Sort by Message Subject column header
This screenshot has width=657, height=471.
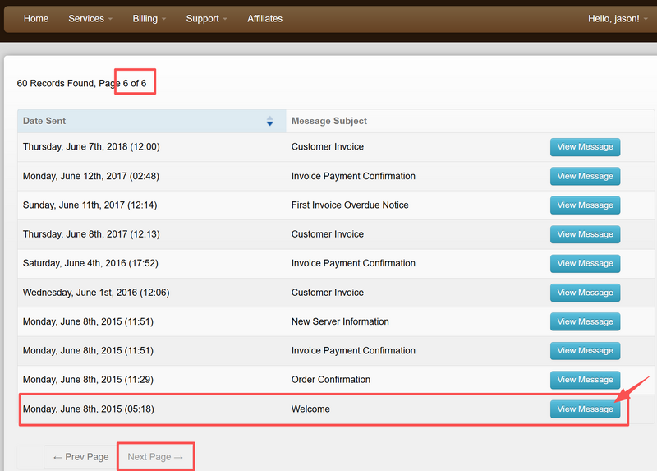[x=329, y=121]
